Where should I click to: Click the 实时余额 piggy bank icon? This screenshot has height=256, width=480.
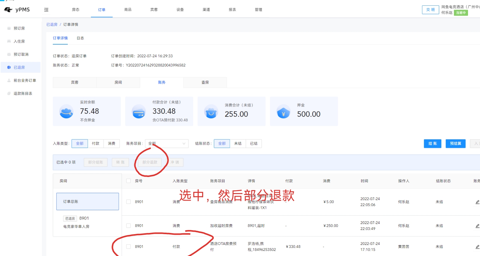click(66, 111)
